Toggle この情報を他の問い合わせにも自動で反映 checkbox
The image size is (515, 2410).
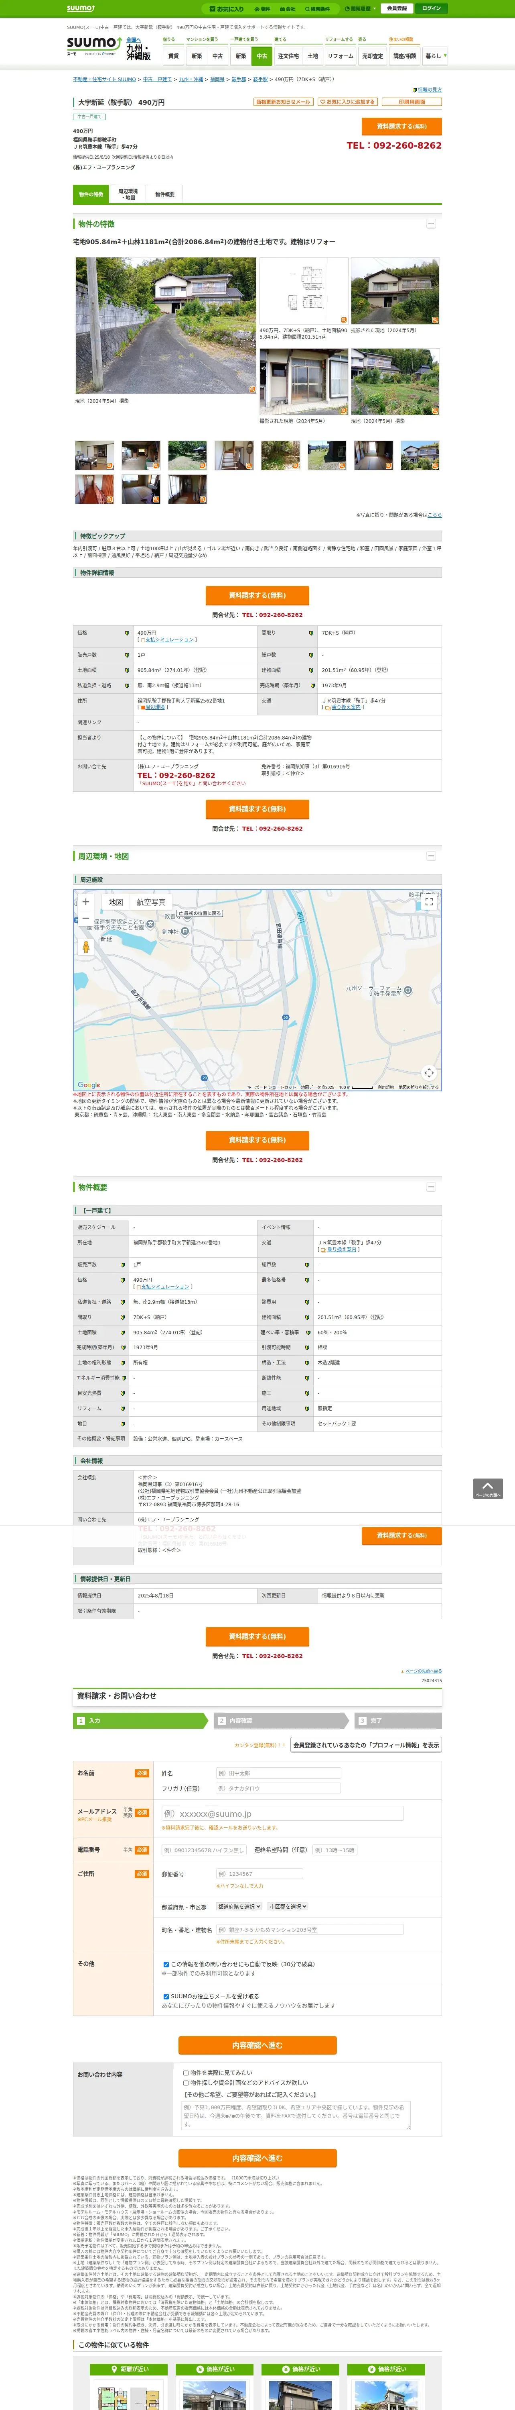point(166,1964)
